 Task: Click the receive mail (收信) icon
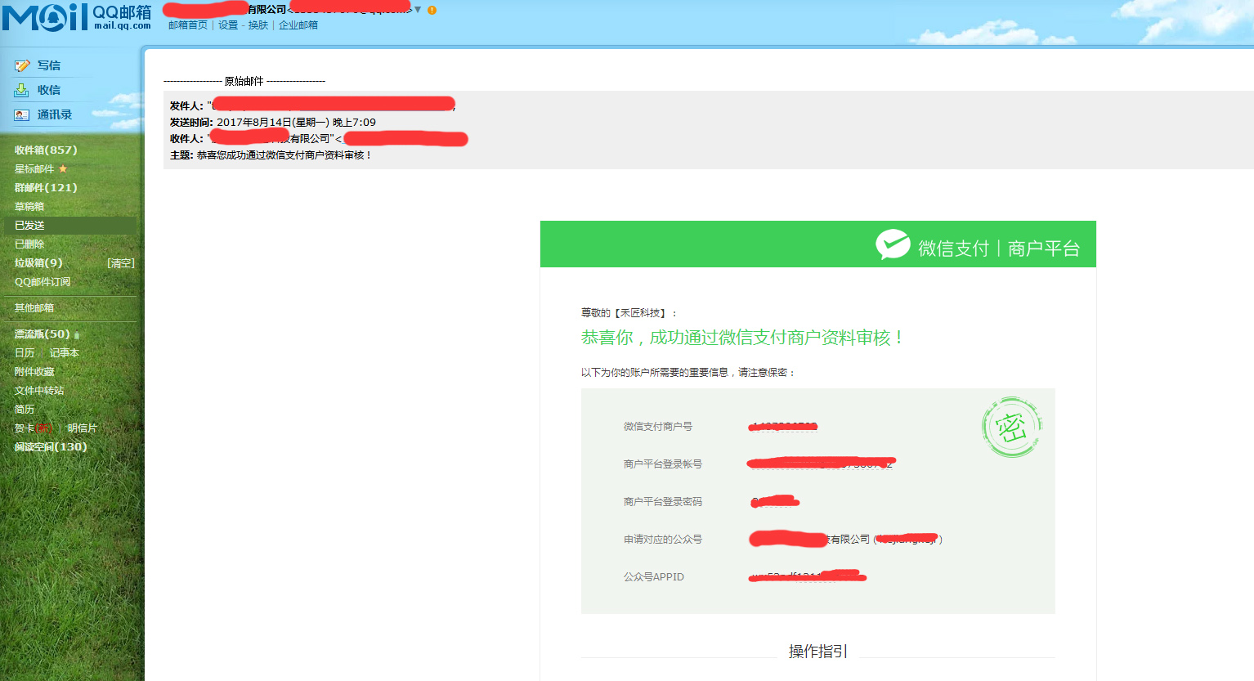coord(22,90)
